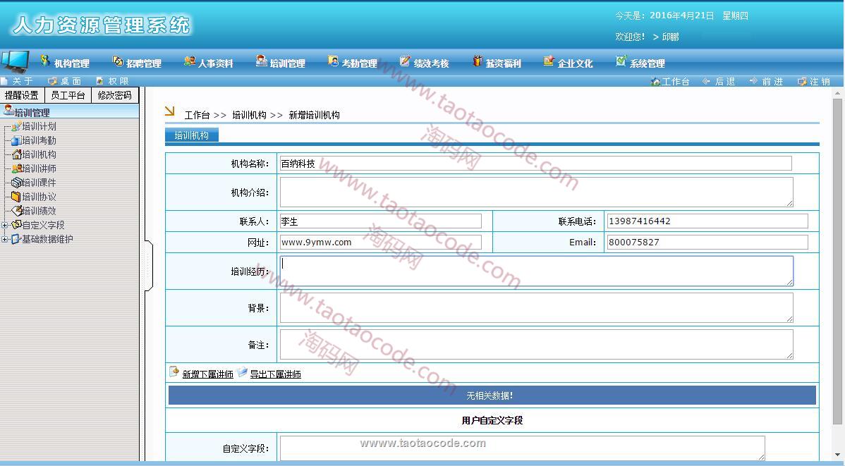The image size is (845, 466).
Task: Click the 联系电话 input field
Action: (x=707, y=221)
